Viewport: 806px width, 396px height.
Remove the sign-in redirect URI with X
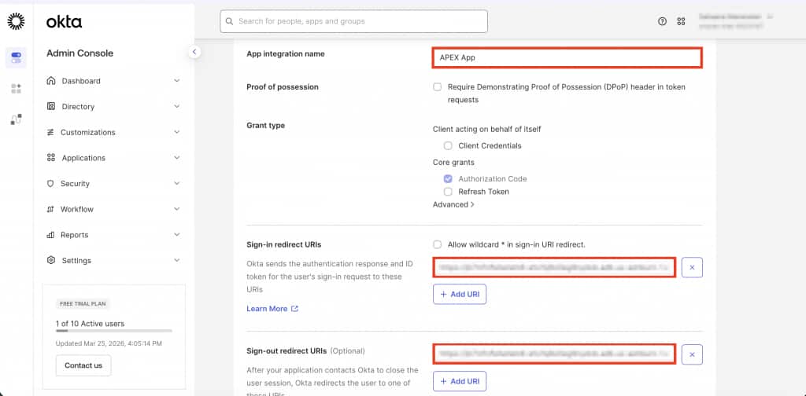pyautogui.click(x=692, y=267)
